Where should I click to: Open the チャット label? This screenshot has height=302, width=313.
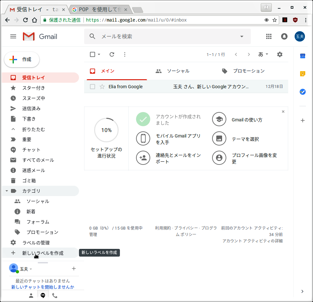[40, 150]
